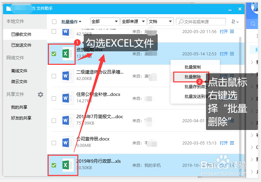Viewport: 261px width, 182px height.
Task: Minimize the 文件助手 window
Action: (230, 10)
